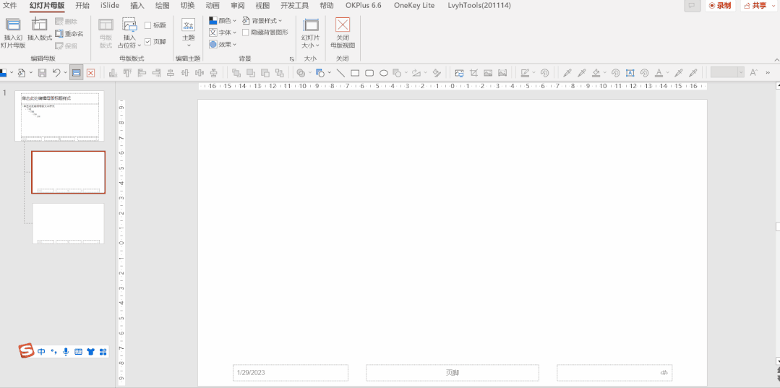
Task: Click the Crop picture icon
Action: pos(473,73)
